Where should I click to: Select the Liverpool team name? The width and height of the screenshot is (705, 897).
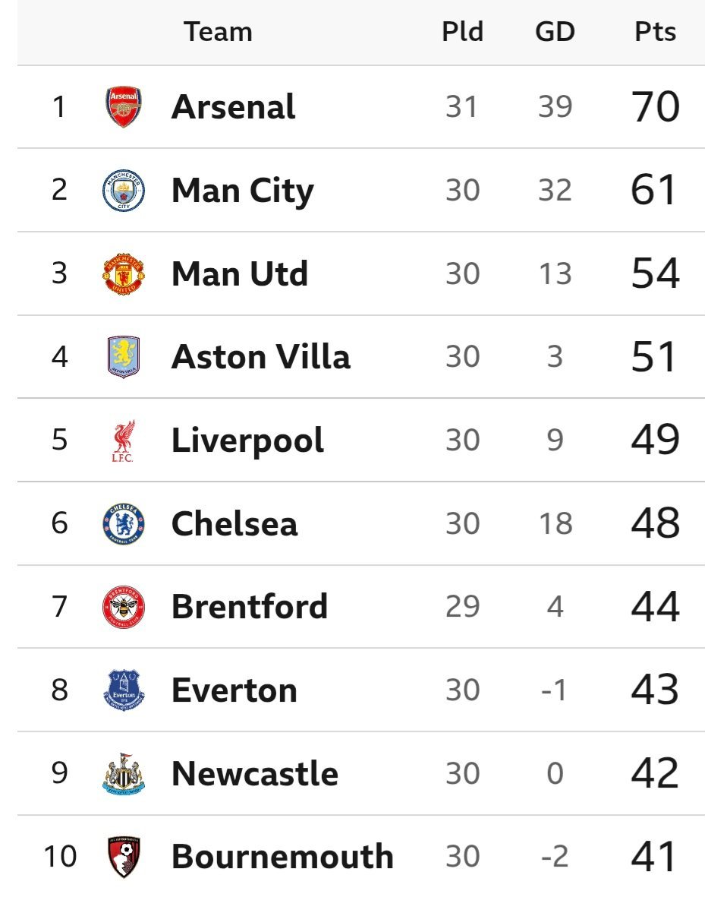click(247, 441)
